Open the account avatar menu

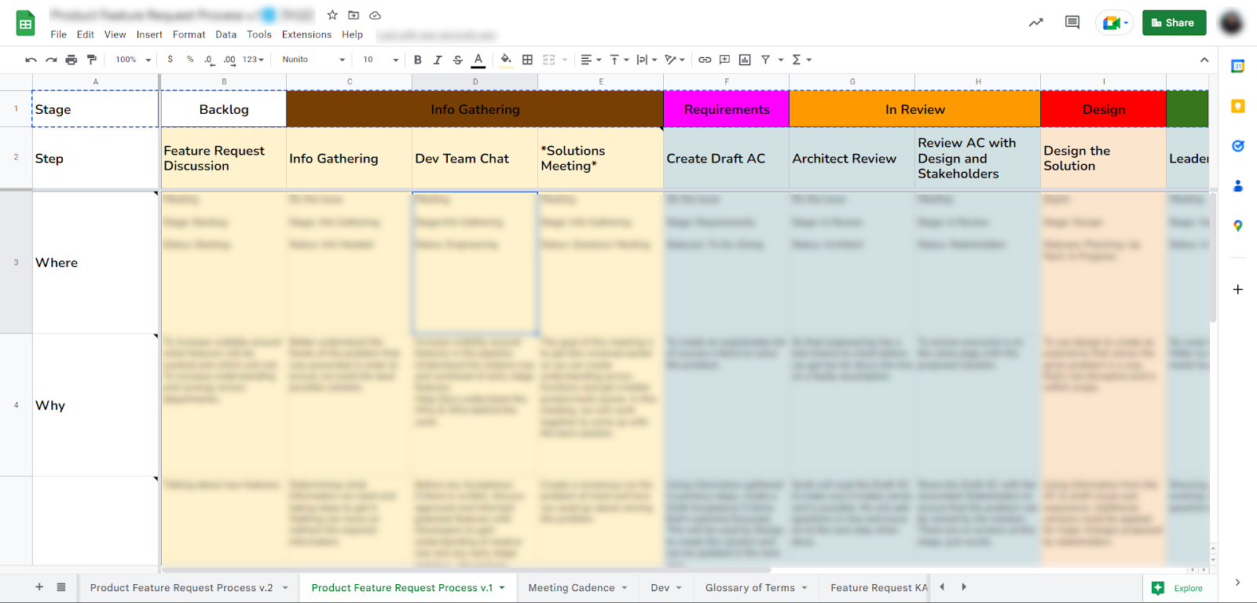pos(1231,23)
